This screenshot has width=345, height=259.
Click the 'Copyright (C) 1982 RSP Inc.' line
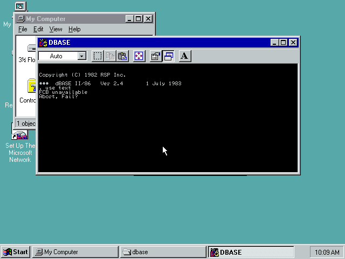click(x=82, y=75)
